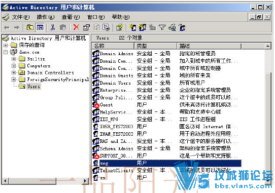Click the Export list toolbar icon
The width and height of the screenshot is (275, 193).
[106, 27]
